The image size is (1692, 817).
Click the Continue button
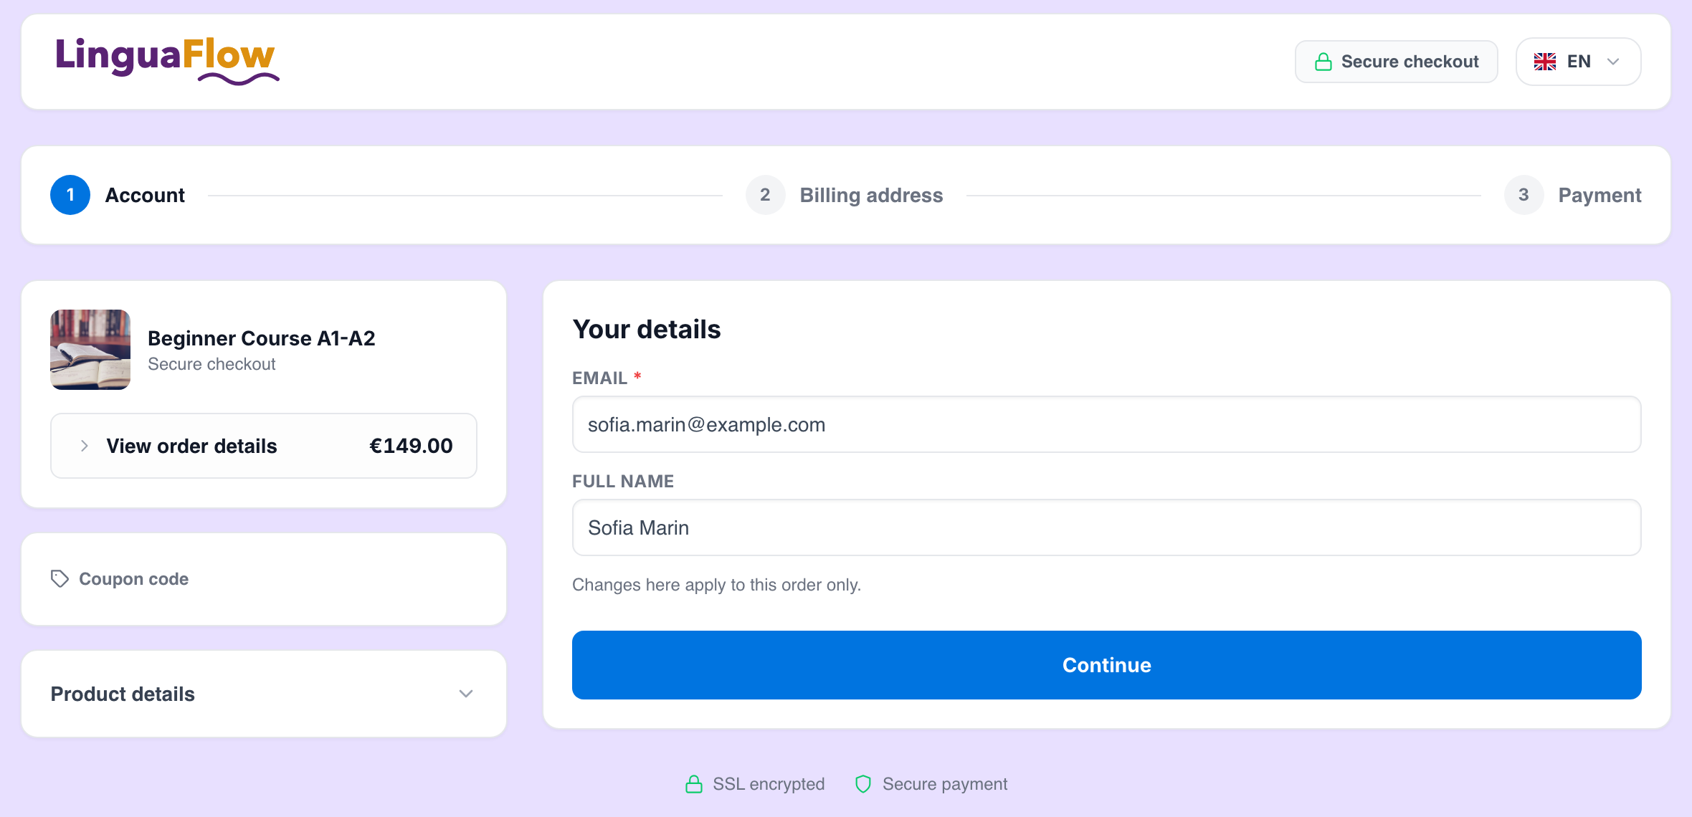[1106, 665]
